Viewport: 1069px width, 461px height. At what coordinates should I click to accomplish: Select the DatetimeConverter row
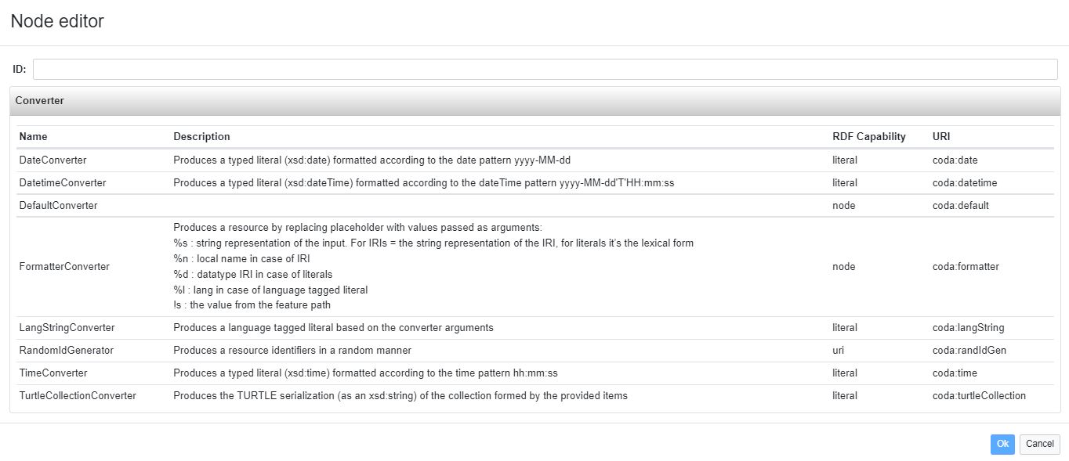coord(63,183)
